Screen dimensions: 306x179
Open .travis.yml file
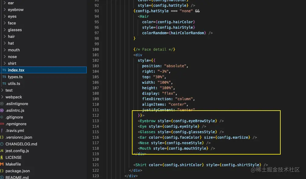[15, 131]
